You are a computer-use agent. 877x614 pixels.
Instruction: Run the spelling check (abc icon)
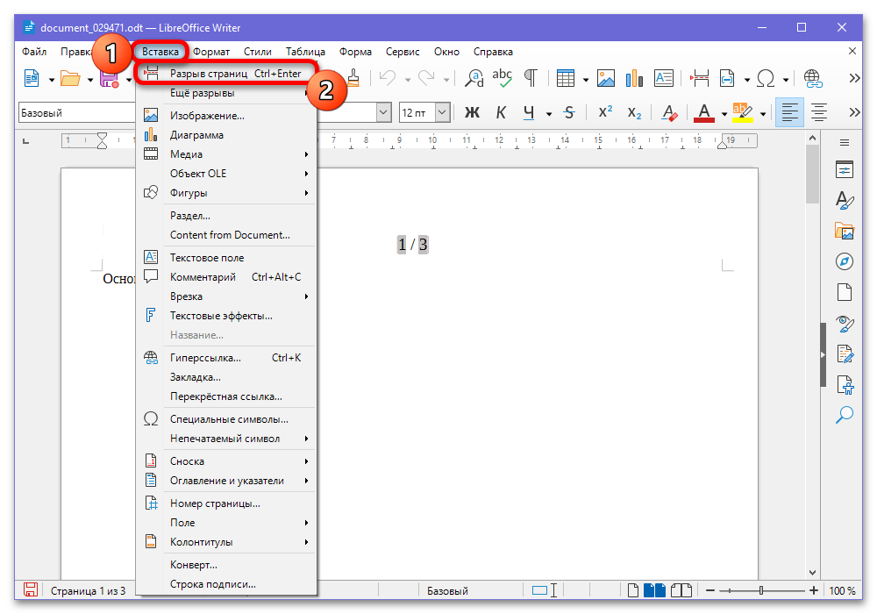coord(502,78)
